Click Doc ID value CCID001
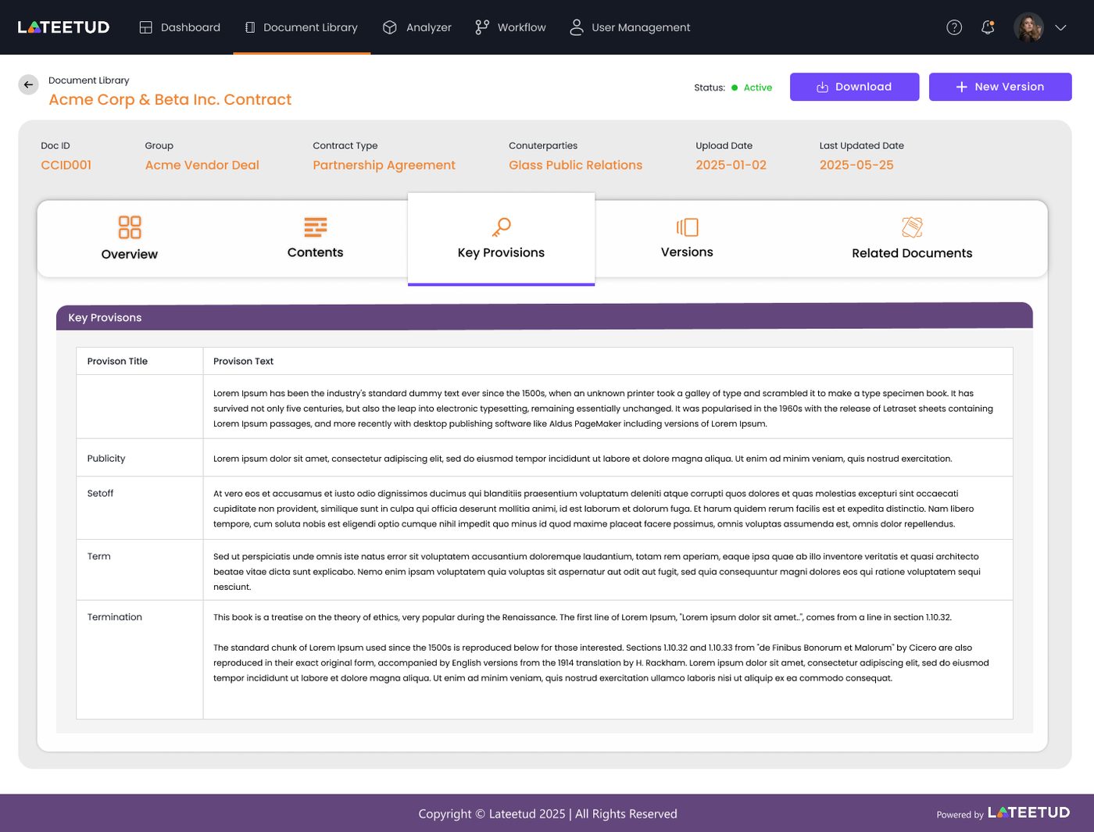 pyautogui.click(x=66, y=165)
